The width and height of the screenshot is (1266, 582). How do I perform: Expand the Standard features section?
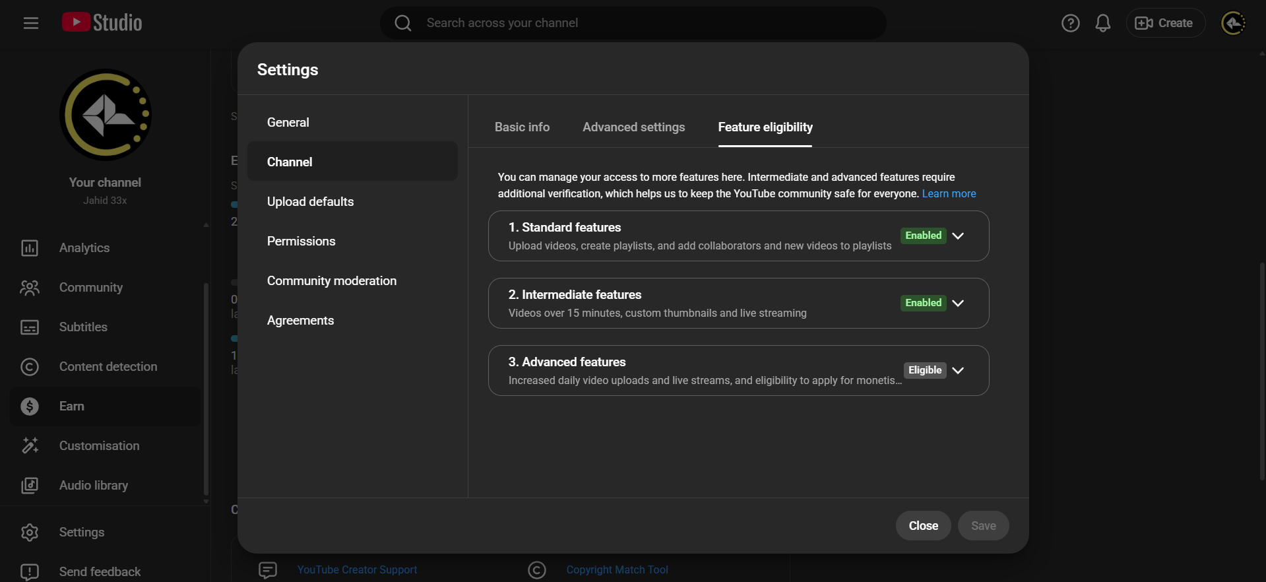click(958, 236)
